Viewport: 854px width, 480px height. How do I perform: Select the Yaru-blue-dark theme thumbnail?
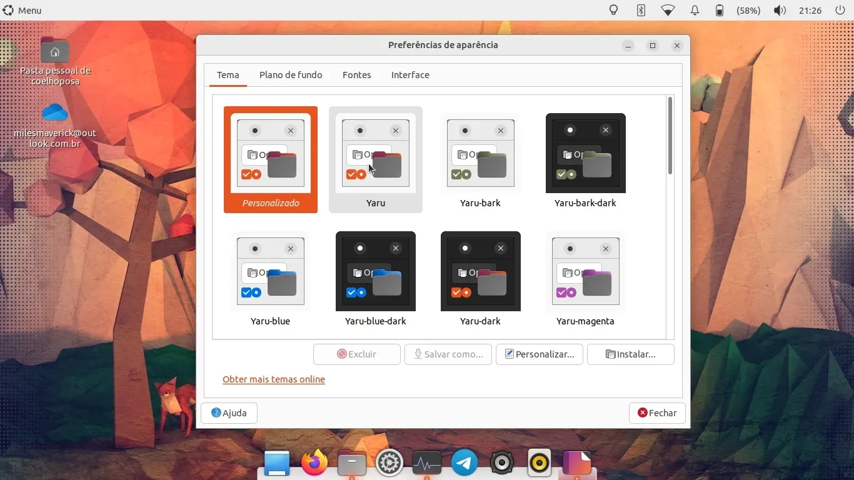[376, 271]
